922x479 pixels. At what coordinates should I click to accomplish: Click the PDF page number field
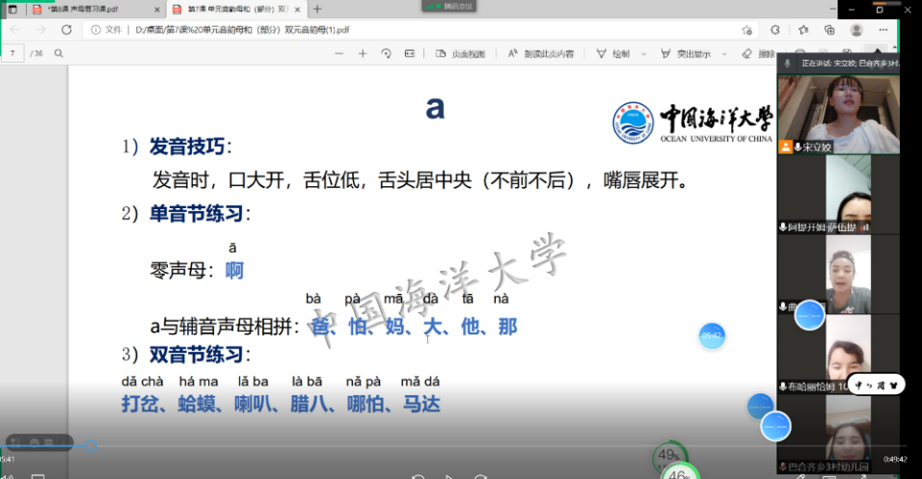[x=13, y=53]
